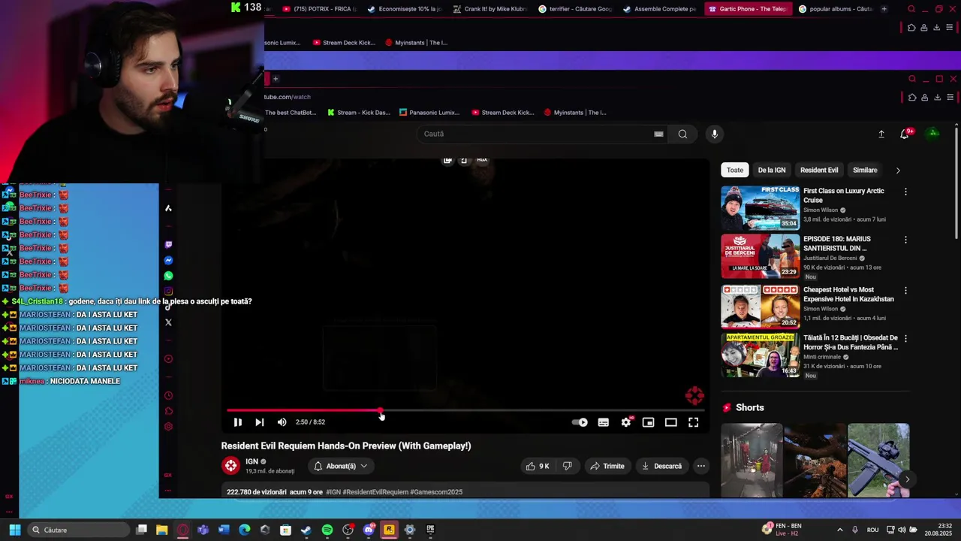This screenshot has width=961, height=541.
Task: Open IGN channel name link
Action: click(252, 461)
